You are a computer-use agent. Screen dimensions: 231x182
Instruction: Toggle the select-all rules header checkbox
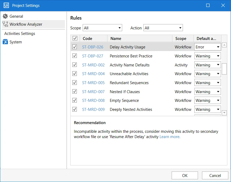[75, 38]
